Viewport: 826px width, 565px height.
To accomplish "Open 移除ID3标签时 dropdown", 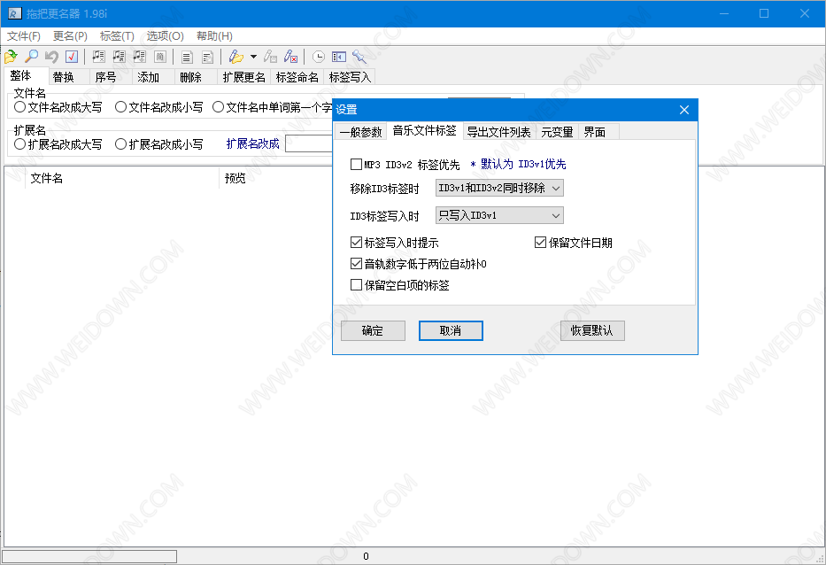I will point(499,188).
